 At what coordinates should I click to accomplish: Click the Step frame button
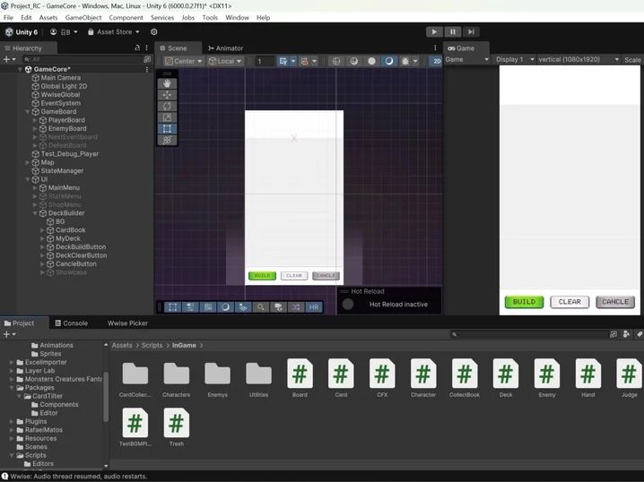pyautogui.click(x=471, y=31)
